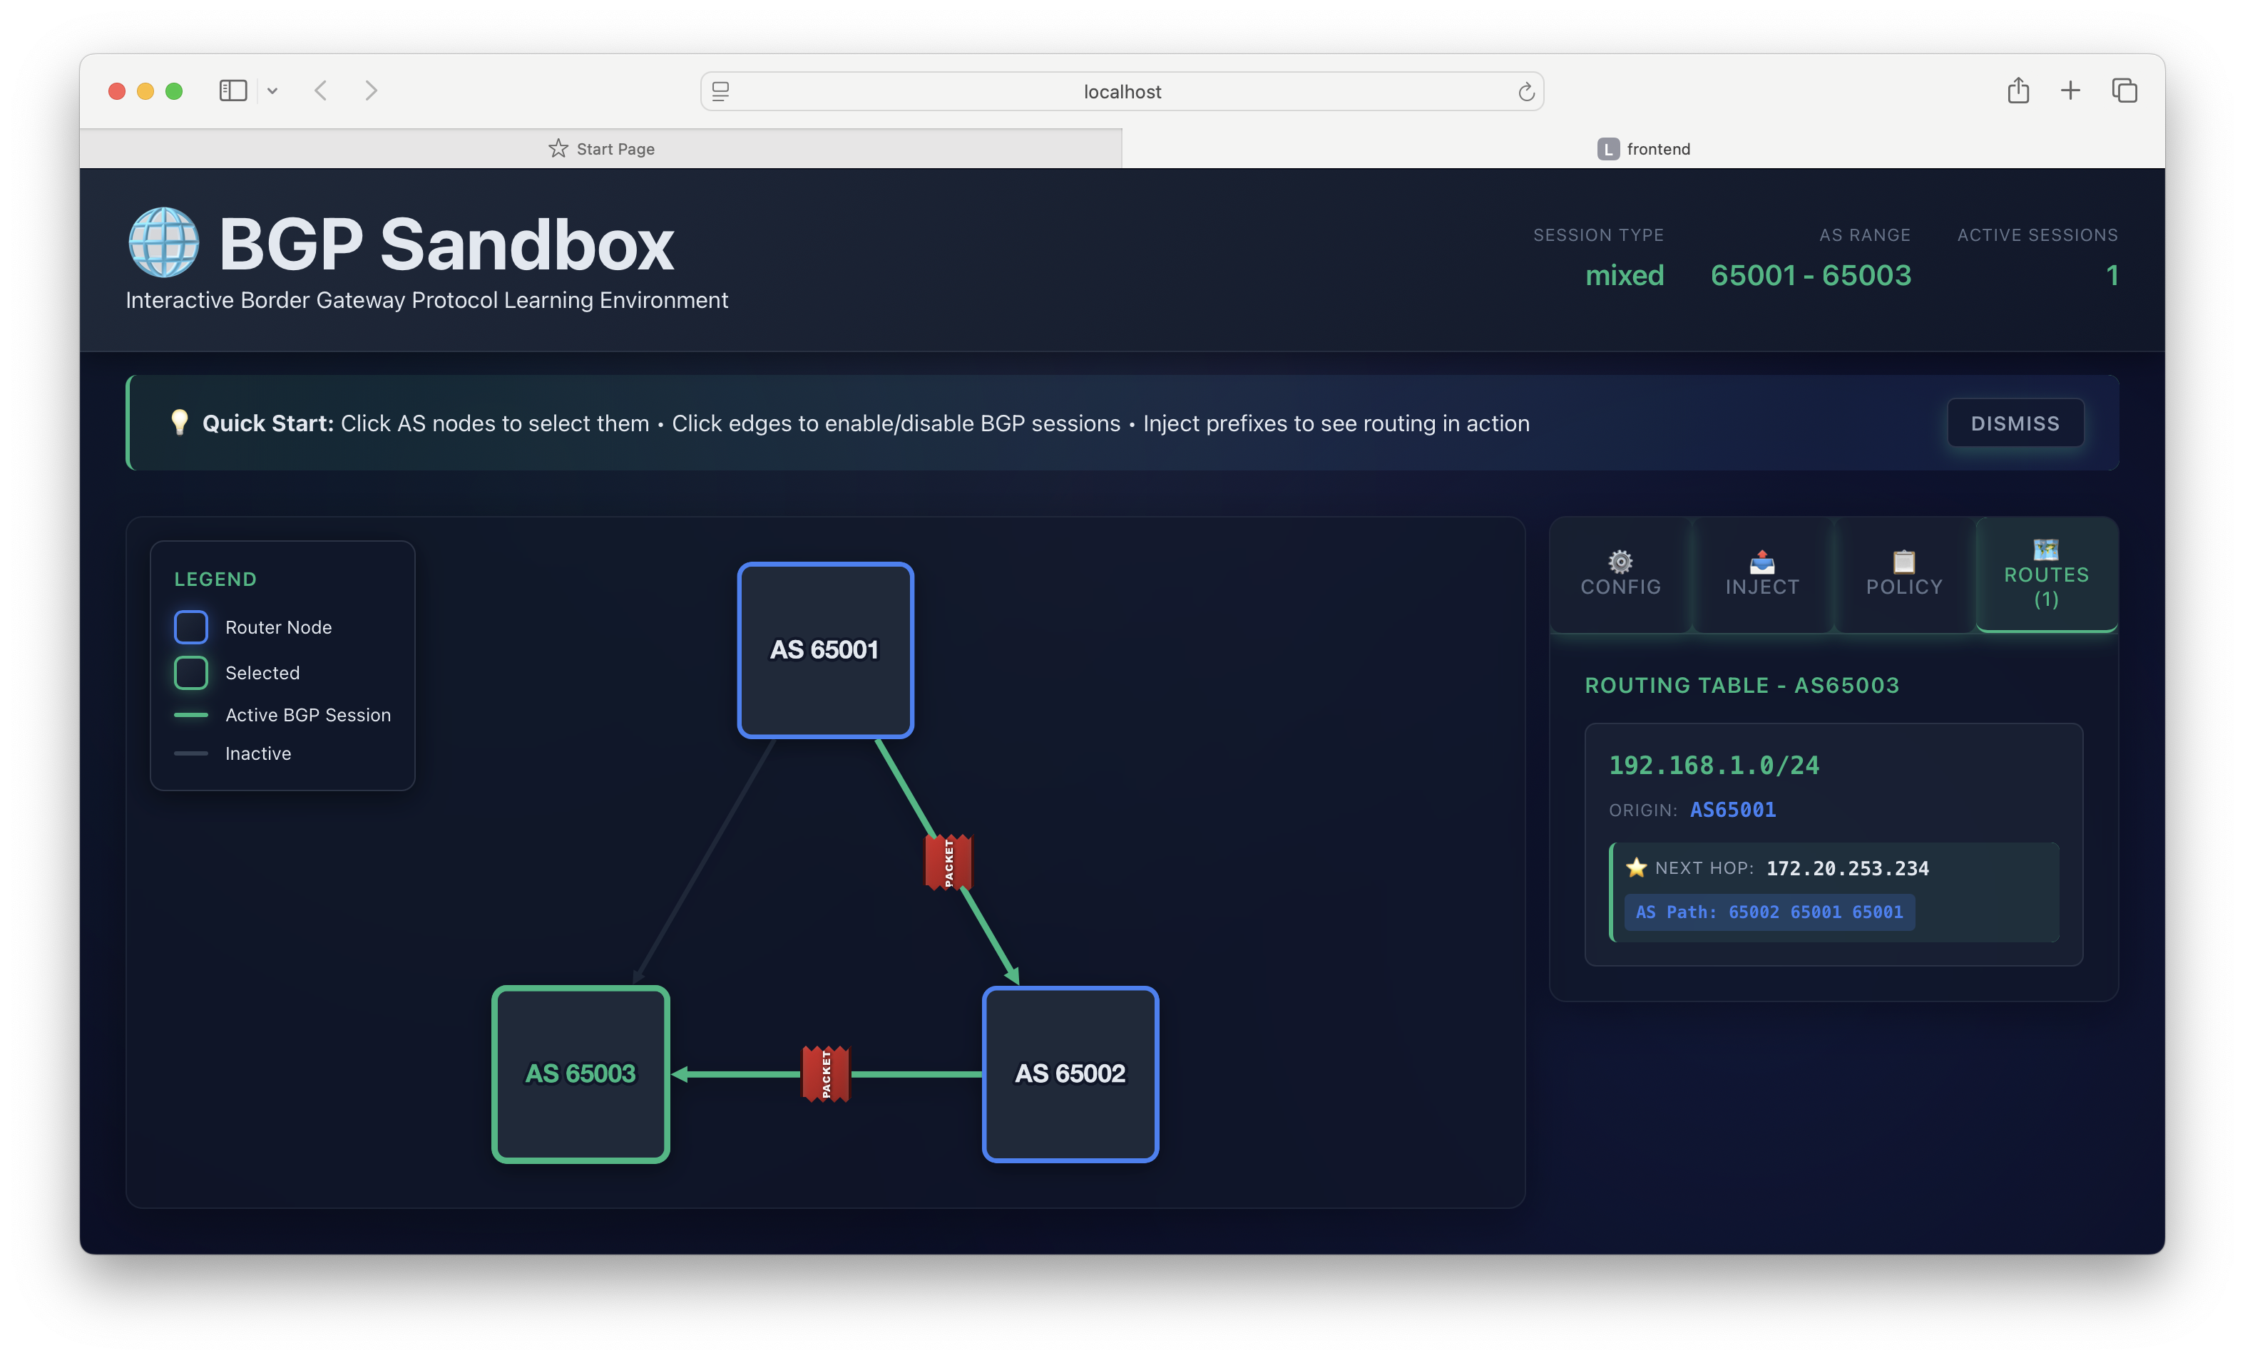
Task: Open a new tab with plus icon
Action: click(x=2070, y=91)
